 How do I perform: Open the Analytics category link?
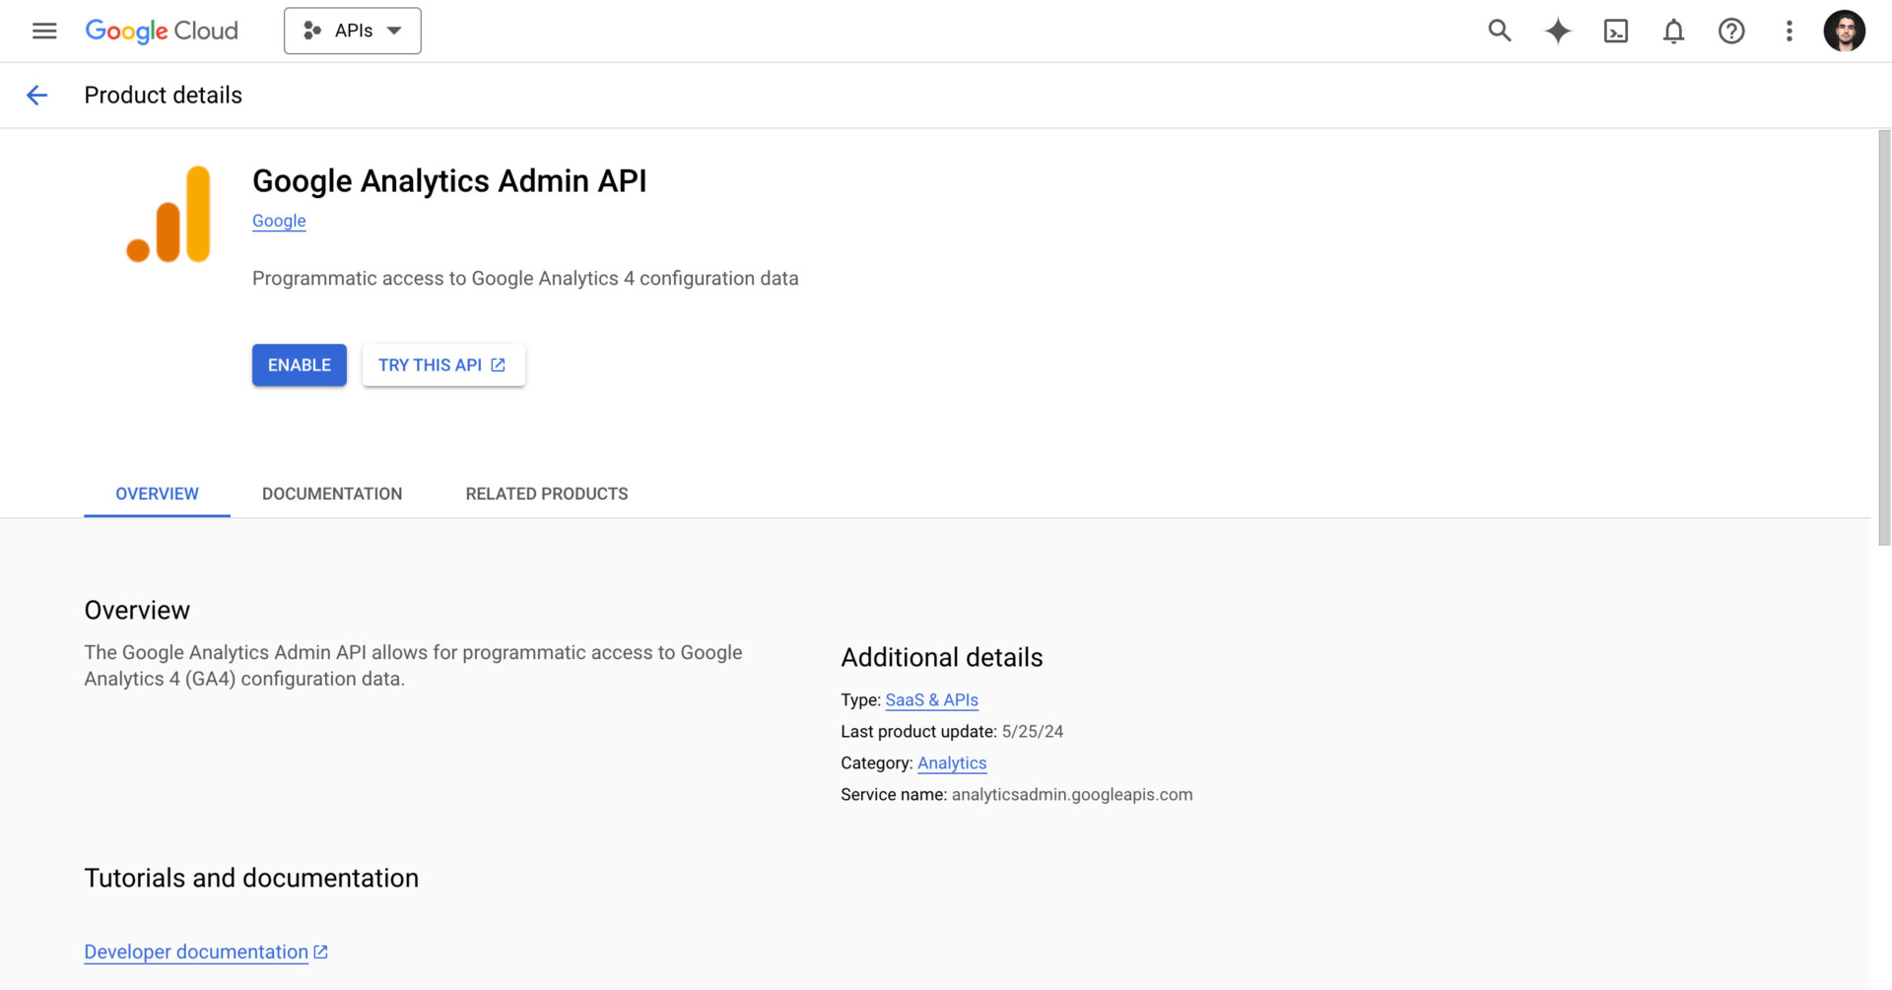point(951,762)
